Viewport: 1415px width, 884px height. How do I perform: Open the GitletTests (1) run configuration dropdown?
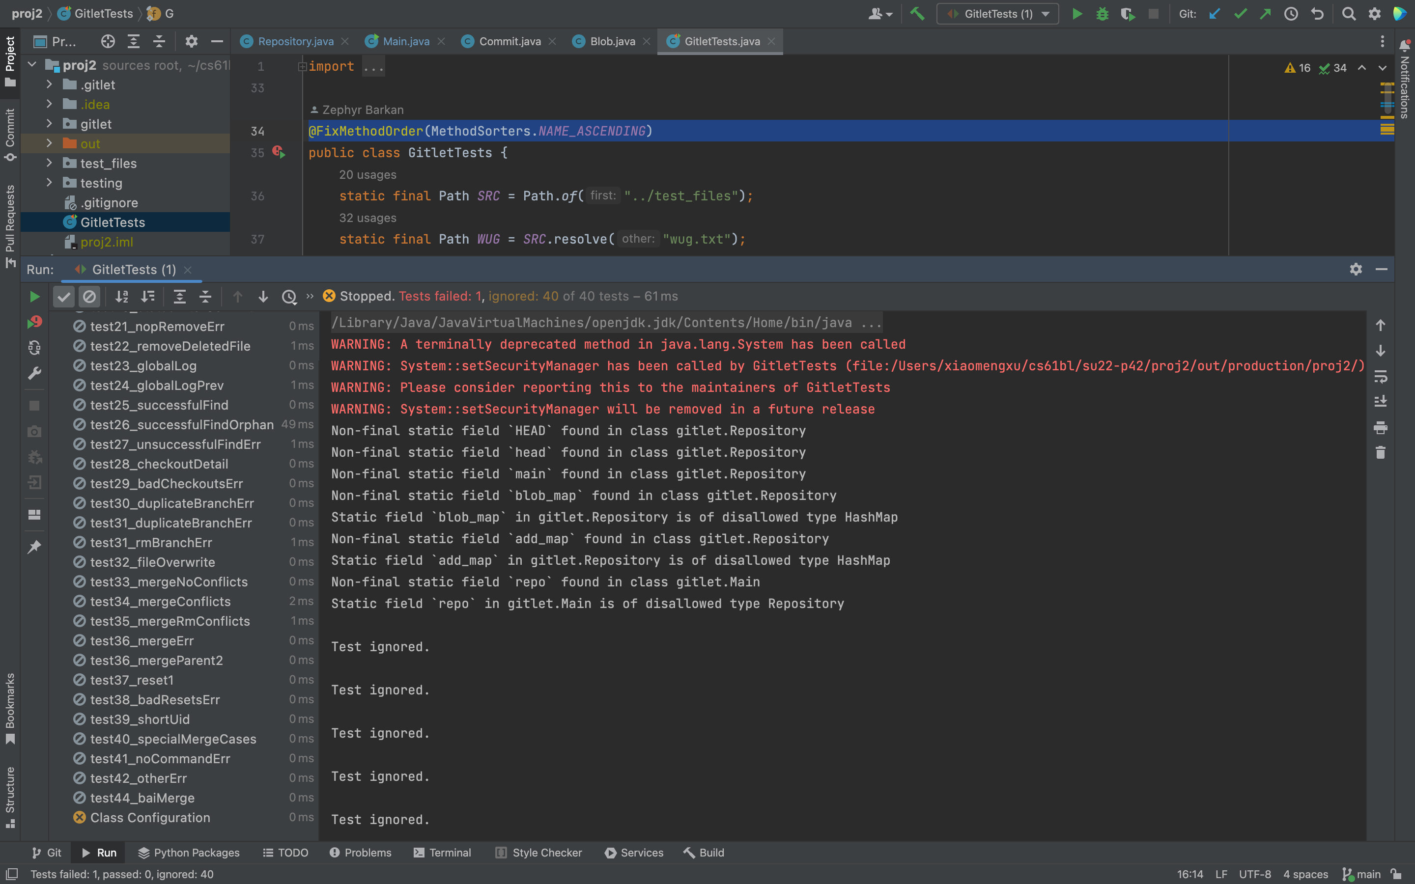click(997, 13)
